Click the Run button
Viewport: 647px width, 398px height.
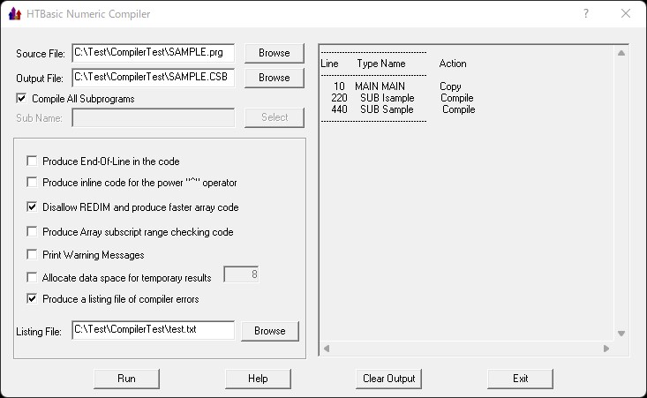pyautogui.click(x=126, y=379)
